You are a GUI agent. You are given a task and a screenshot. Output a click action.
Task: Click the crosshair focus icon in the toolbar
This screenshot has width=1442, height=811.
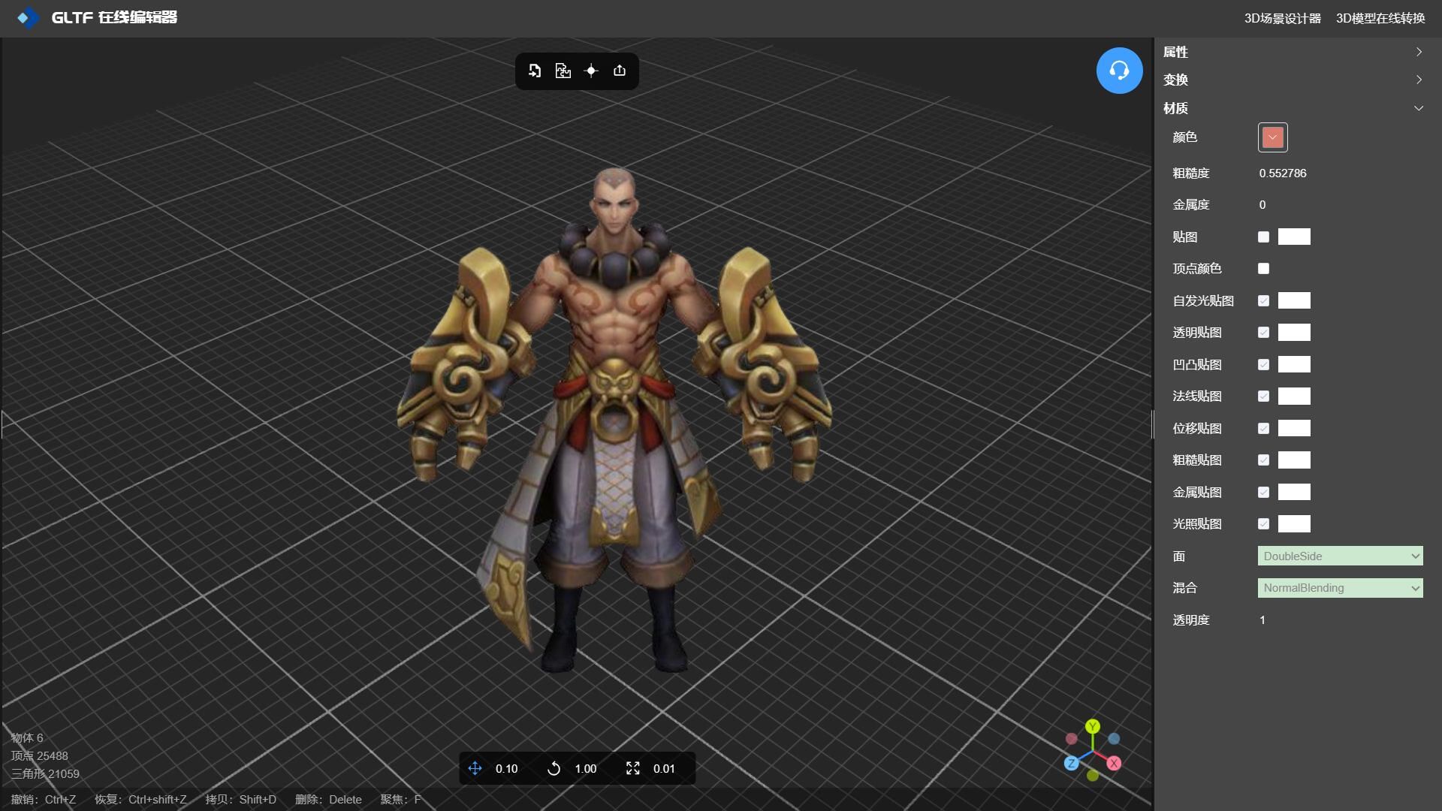point(591,71)
